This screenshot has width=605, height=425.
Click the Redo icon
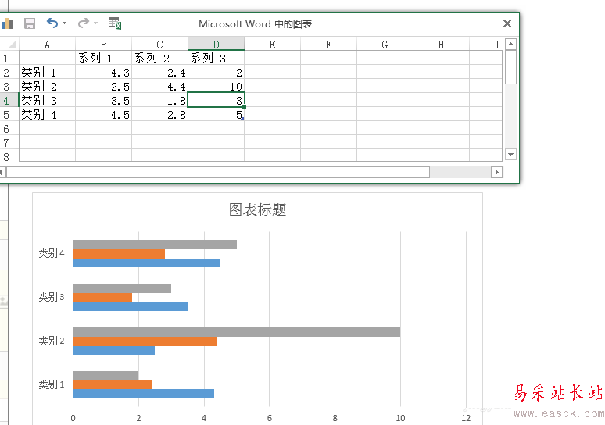(83, 23)
